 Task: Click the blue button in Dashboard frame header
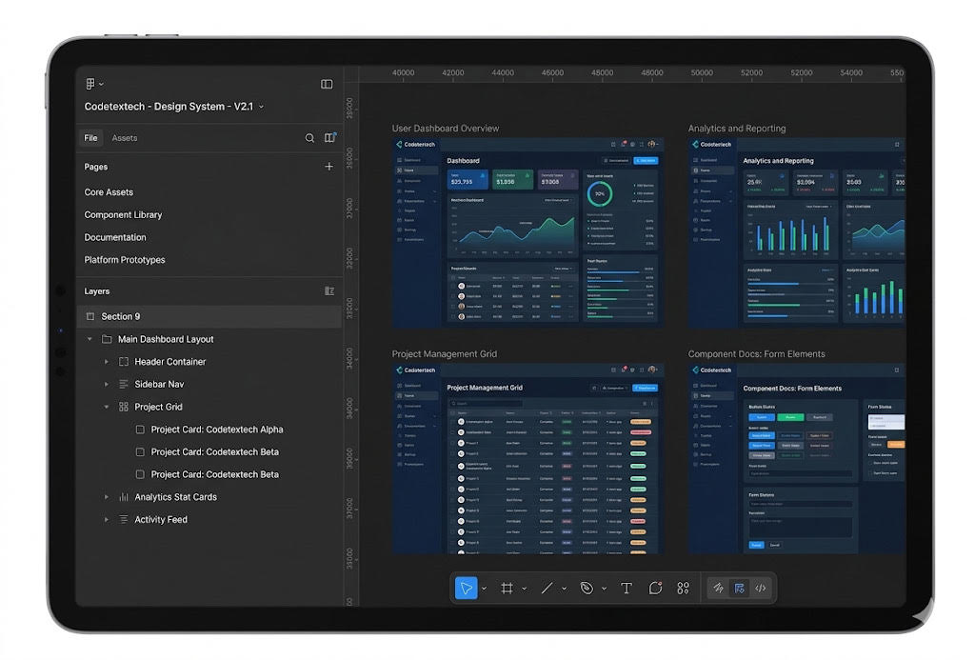pyautogui.click(x=647, y=161)
